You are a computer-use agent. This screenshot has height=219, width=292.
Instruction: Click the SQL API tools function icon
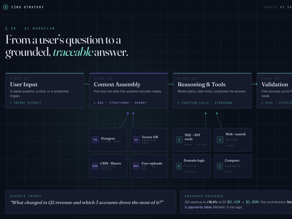(179, 140)
